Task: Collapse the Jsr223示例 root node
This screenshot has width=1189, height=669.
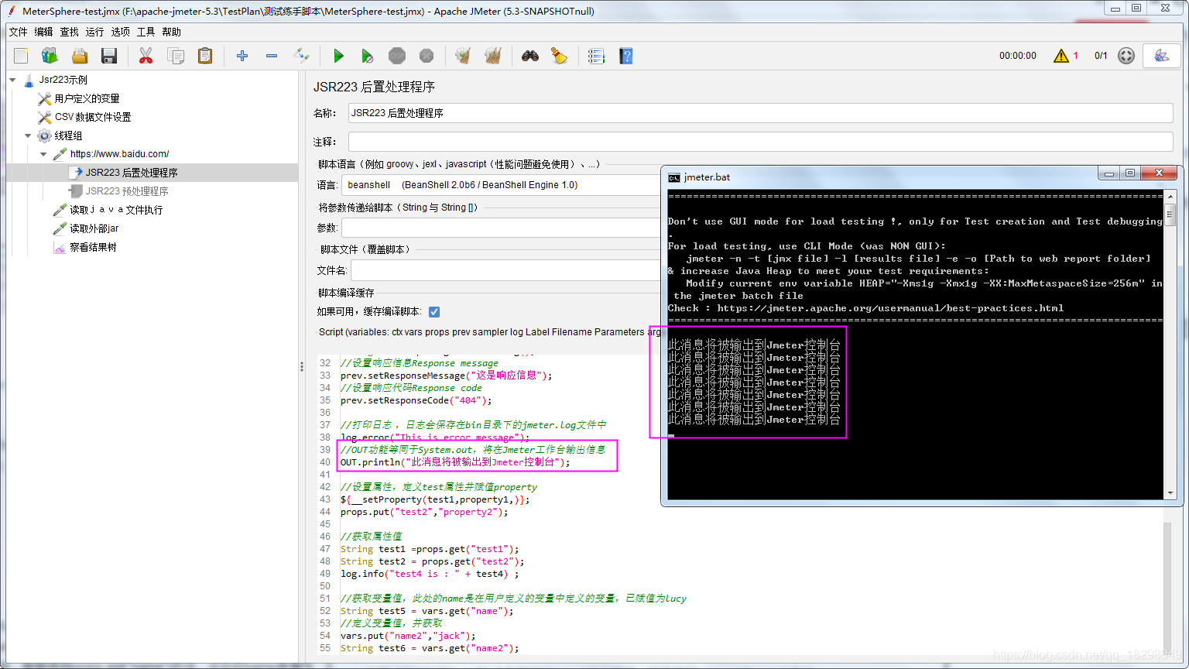Action: 12,80
